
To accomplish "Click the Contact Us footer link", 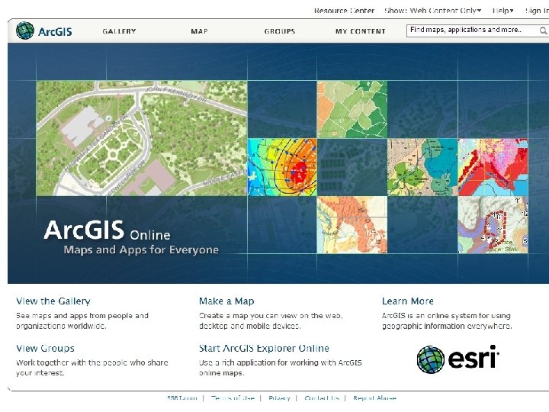I will coord(322,398).
